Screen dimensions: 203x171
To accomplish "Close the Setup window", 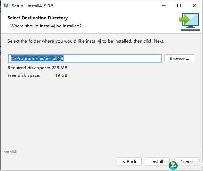I will tap(194, 6).
